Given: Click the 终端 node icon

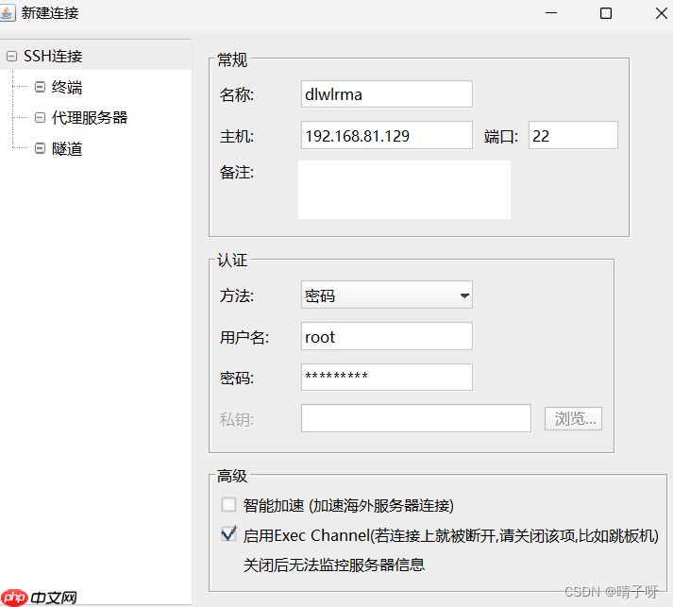Looking at the screenshot, I should [x=40, y=87].
